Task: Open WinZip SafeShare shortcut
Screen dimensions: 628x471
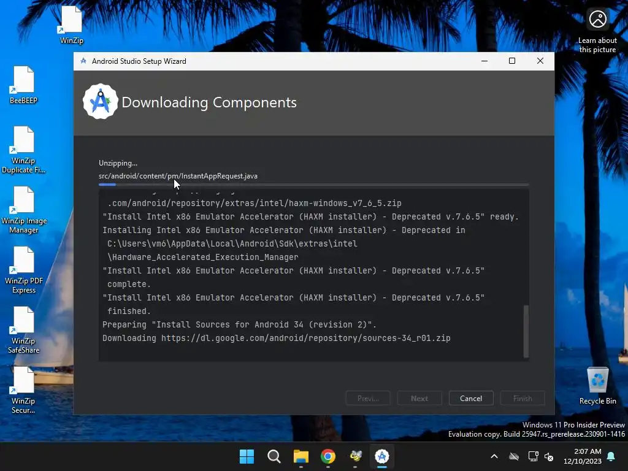Action: pyautogui.click(x=23, y=330)
